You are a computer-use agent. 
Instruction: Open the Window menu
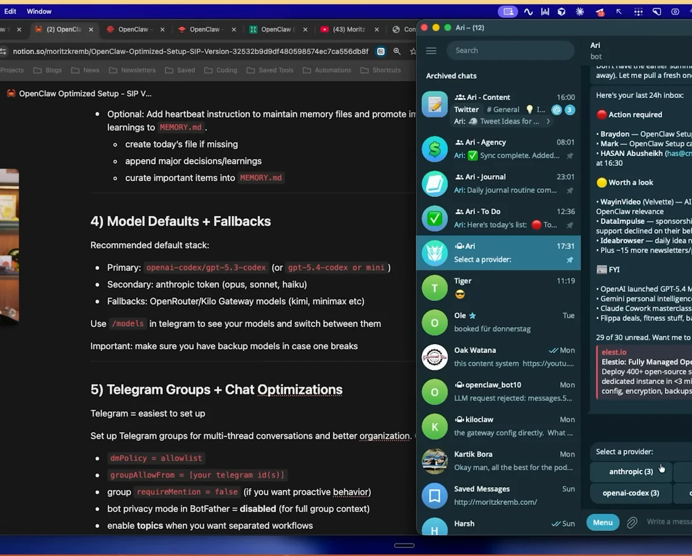[39, 11]
